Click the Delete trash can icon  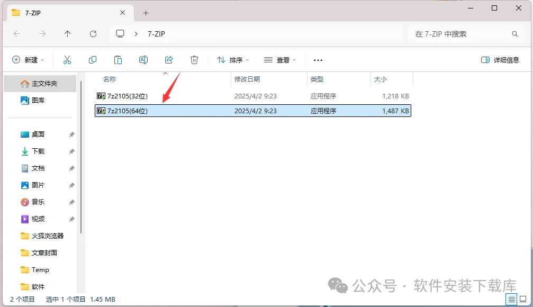click(x=194, y=60)
